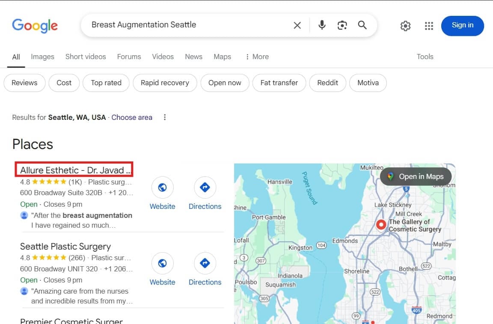Click the "After the breast augmentation" review snippet

coord(82,220)
